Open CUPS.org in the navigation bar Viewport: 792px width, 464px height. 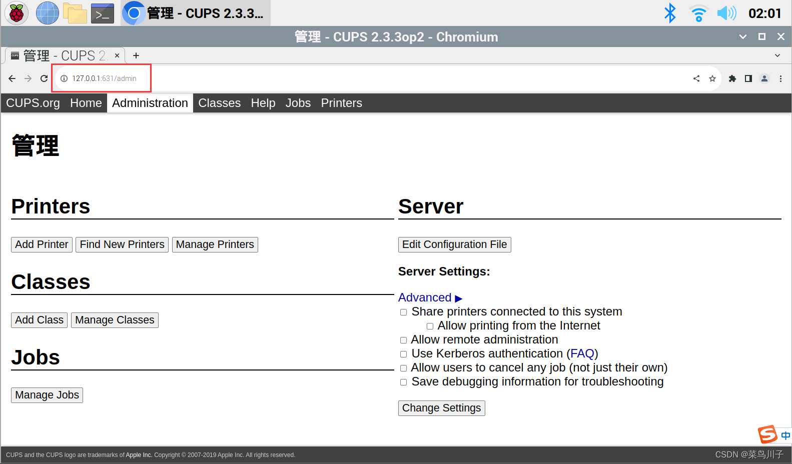point(33,103)
